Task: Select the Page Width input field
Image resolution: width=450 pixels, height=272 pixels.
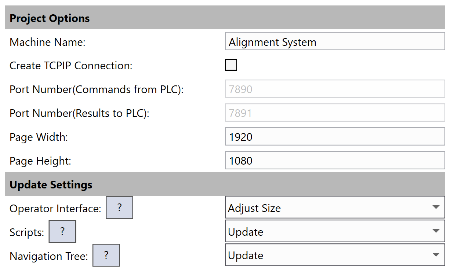Action: pyautogui.click(x=334, y=137)
